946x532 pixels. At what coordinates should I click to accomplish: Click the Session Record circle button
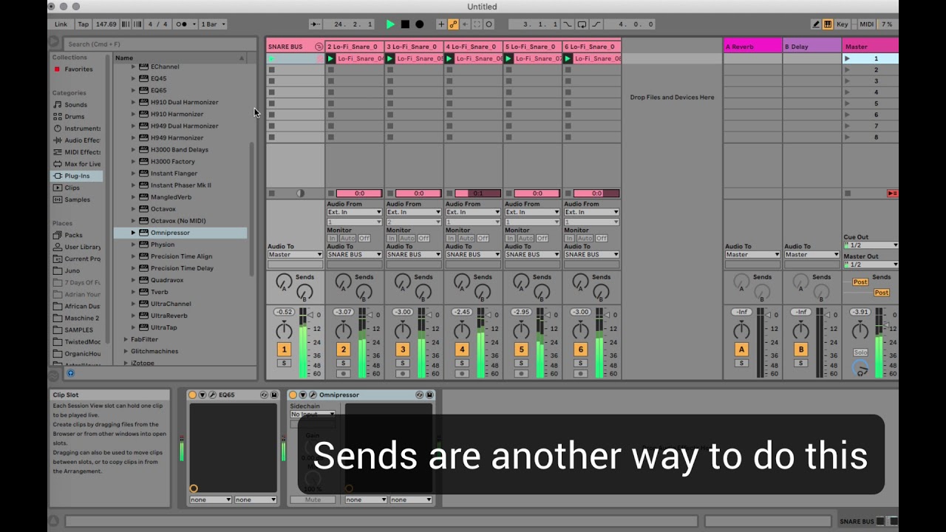click(x=489, y=24)
